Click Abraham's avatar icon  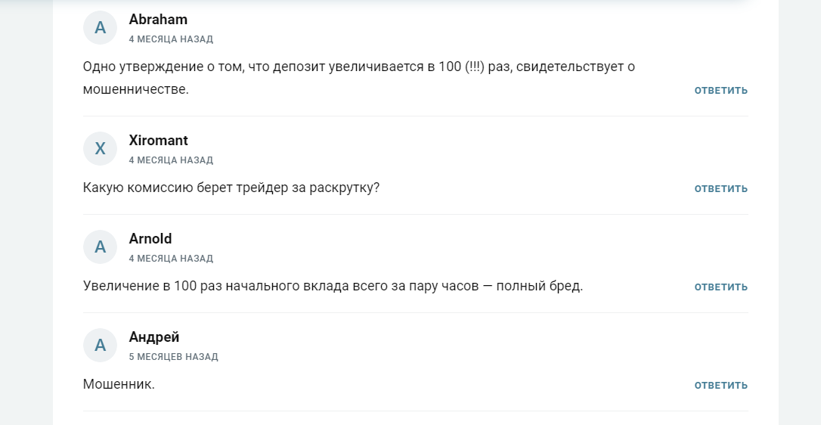click(x=100, y=28)
